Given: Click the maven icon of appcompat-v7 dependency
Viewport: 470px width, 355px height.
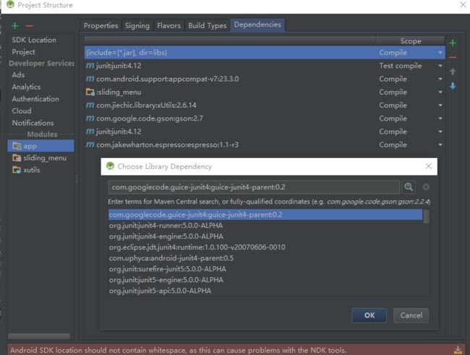Looking at the screenshot, I should [x=90, y=79].
